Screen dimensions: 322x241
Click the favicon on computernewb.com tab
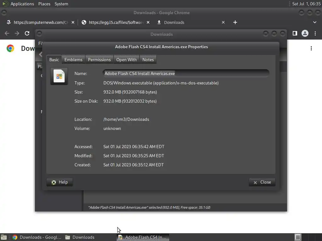coord(8,22)
